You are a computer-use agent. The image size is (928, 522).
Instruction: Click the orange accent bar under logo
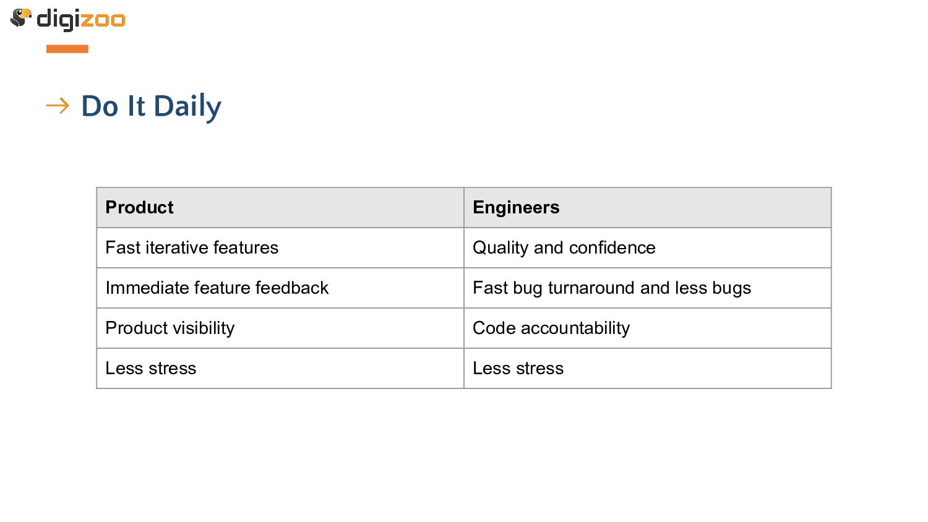click(x=67, y=49)
